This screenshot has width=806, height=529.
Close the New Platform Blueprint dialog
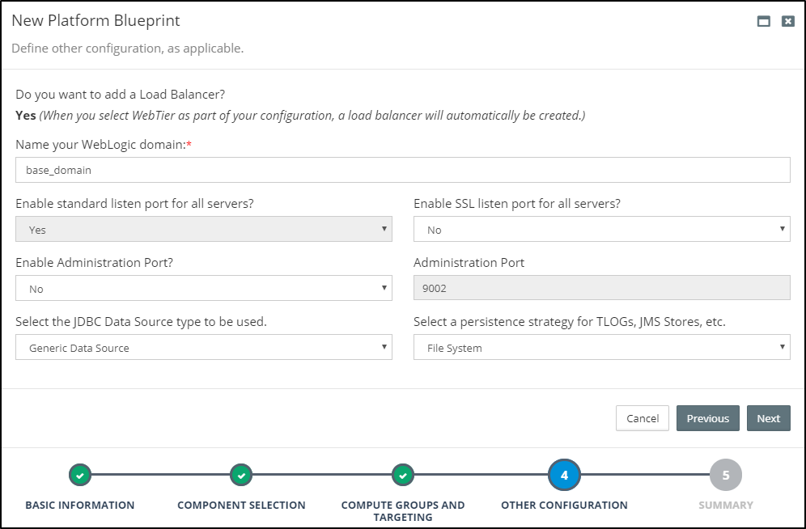pyautogui.click(x=787, y=22)
